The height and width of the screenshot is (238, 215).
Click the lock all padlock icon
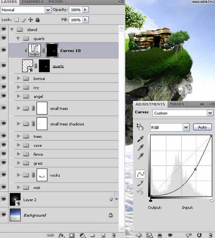[37, 20]
